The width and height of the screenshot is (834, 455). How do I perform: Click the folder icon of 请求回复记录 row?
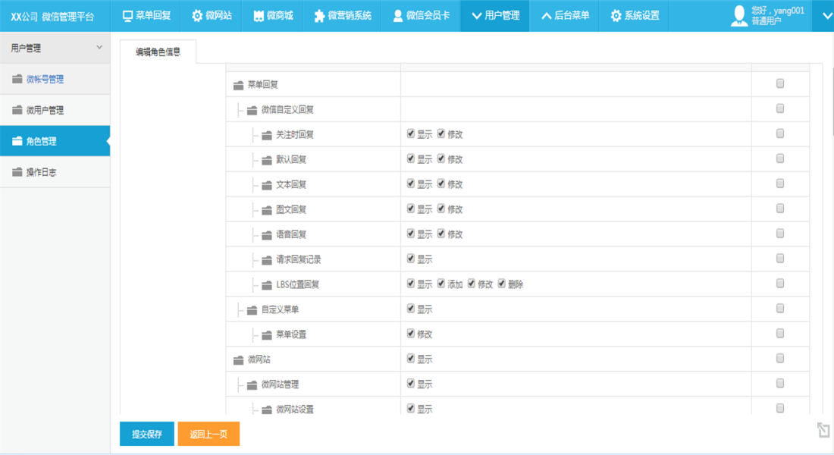coord(267,260)
